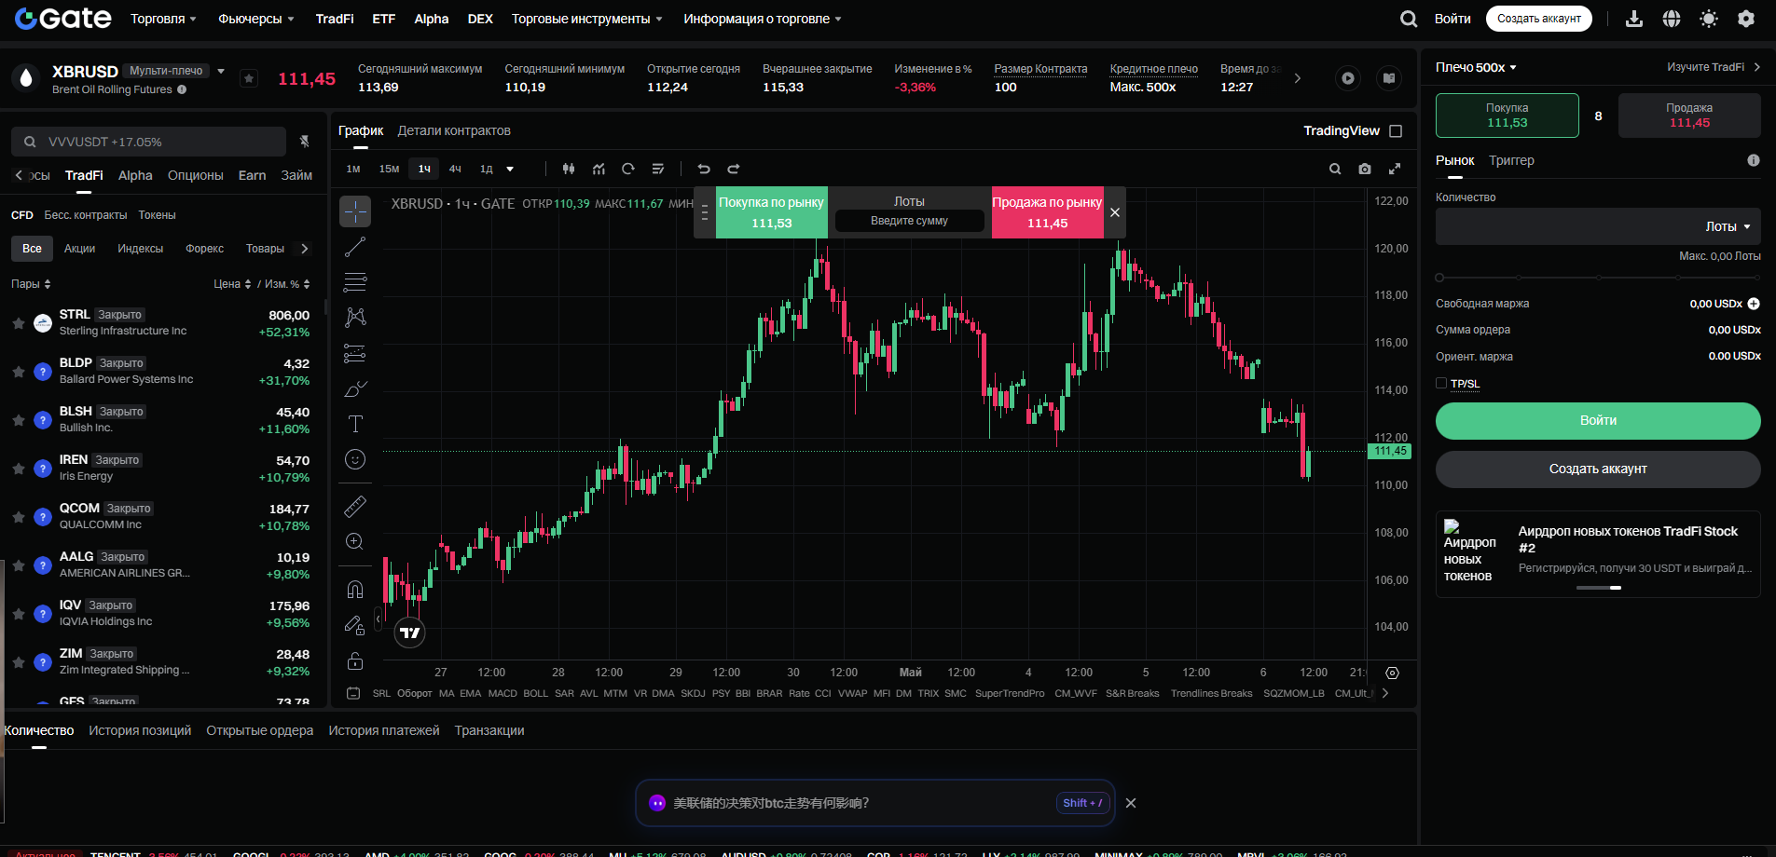Open the app download menu
The width and height of the screenshot is (1776, 857).
point(1634,19)
